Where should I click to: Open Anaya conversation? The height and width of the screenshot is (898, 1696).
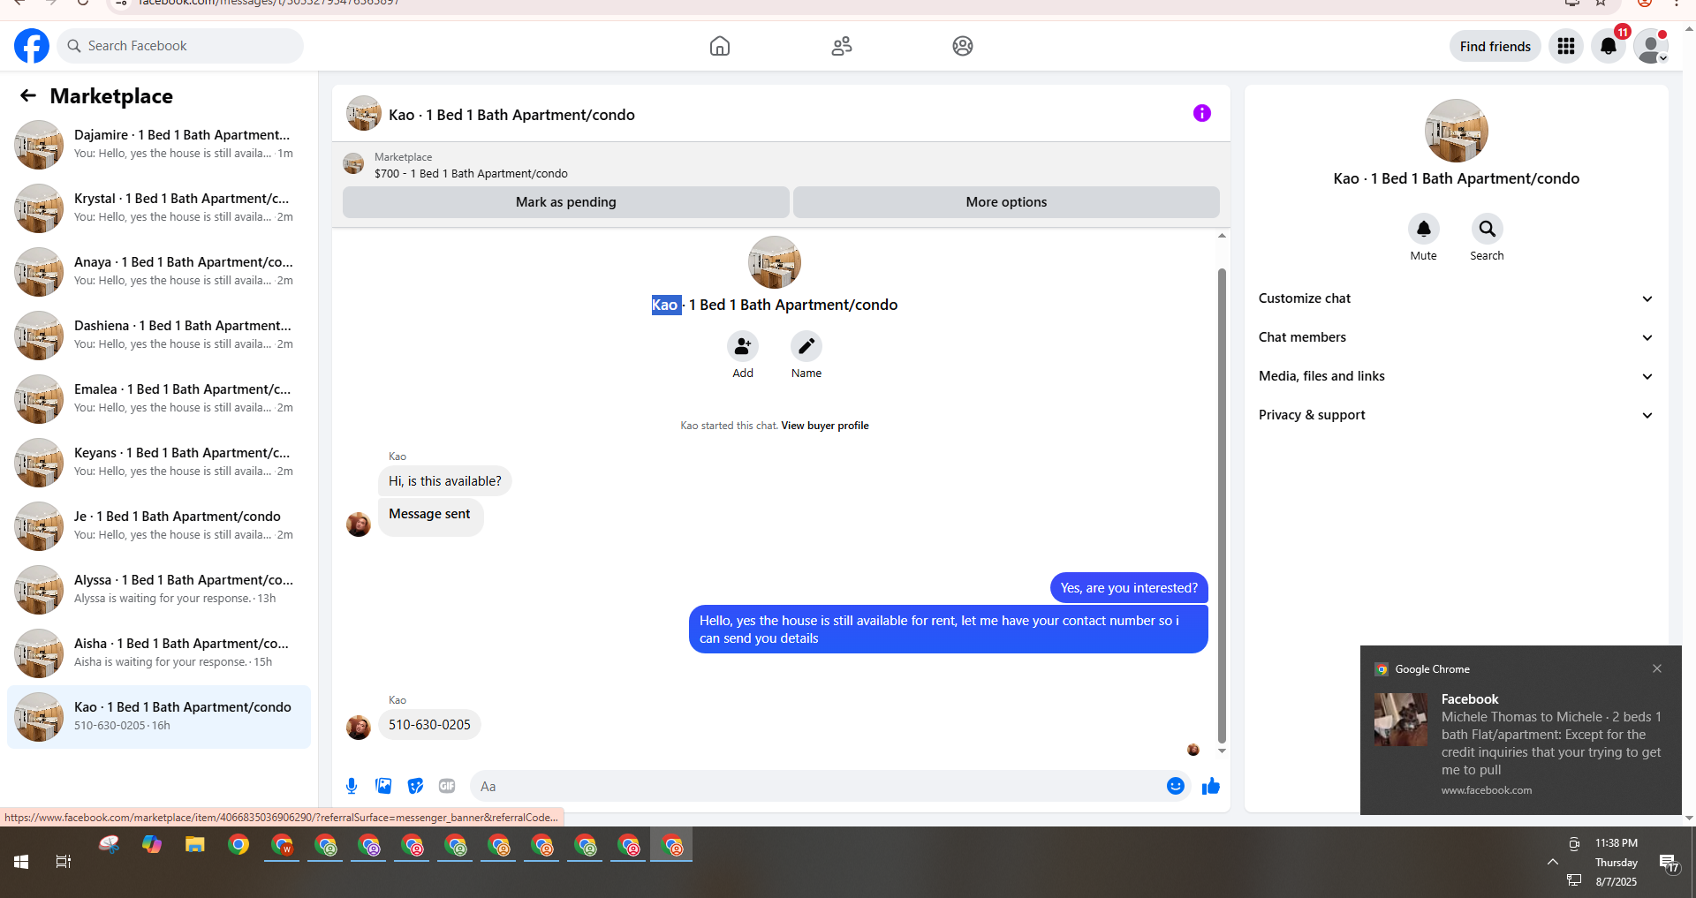(x=159, y=272)
